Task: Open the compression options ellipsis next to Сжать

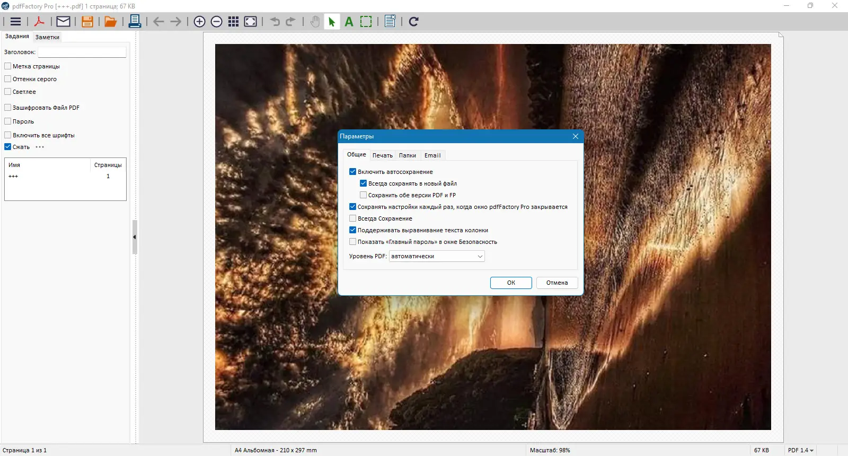Action: pos(40,147)
